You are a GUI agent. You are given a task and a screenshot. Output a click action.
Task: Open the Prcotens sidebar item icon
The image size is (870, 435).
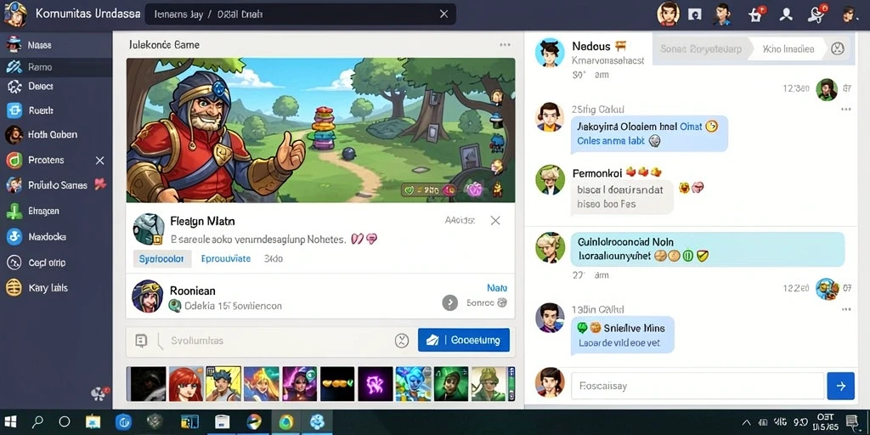(x=14, y=161)
